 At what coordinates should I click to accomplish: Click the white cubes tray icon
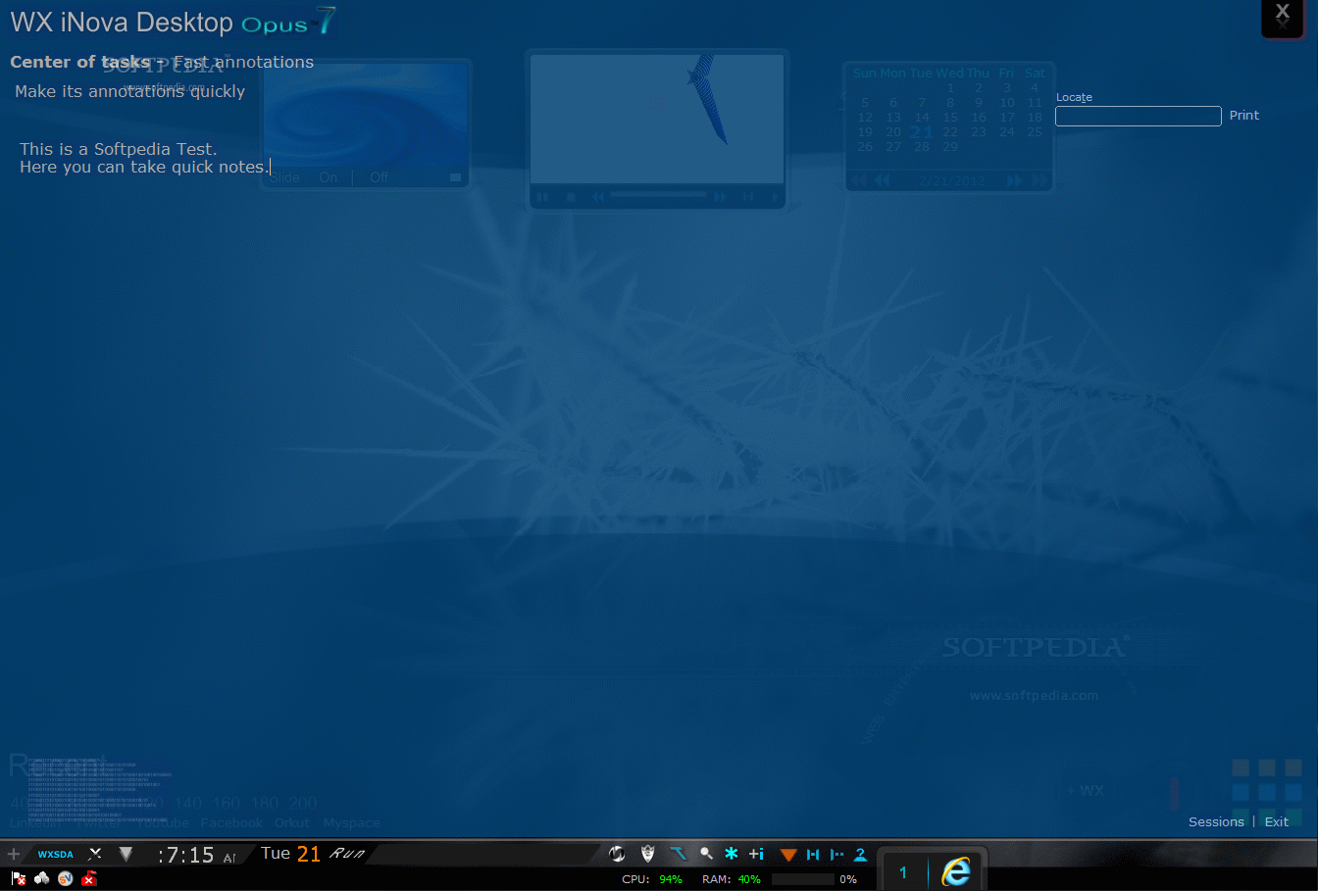41,878
